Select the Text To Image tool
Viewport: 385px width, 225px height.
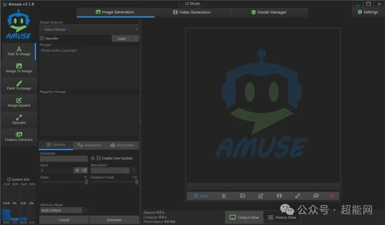(x=19, y=52)
